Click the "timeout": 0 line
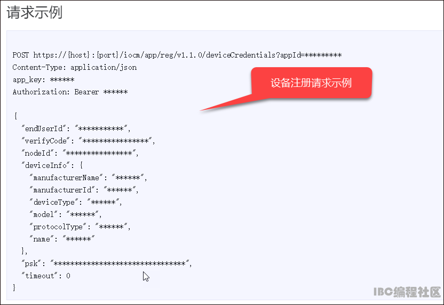The width and height of the screenshot is (444, 305). [x=46, y=276]
